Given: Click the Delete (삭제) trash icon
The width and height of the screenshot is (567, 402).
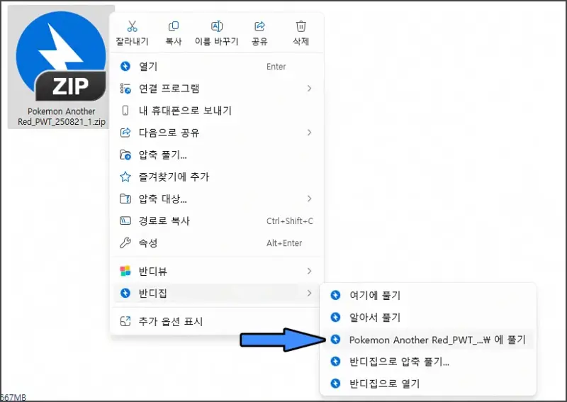Looking at the screenshot, I should coord(301,26).
